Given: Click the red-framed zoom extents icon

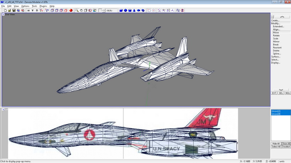Looking at the screenshot, I should pos(90,11).
